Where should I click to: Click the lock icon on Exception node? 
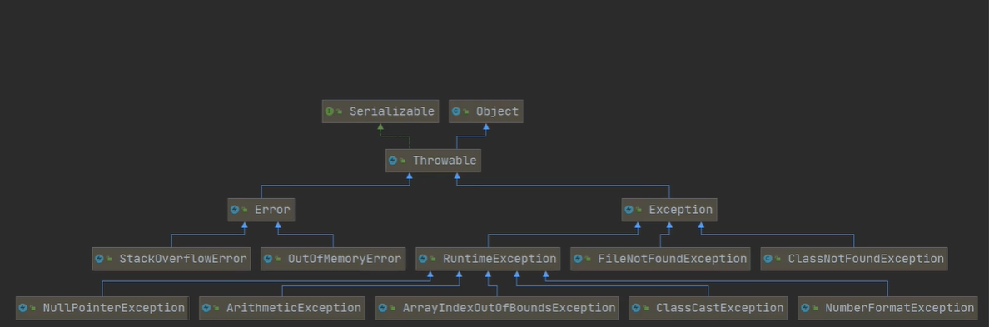(x=639, y=211)
